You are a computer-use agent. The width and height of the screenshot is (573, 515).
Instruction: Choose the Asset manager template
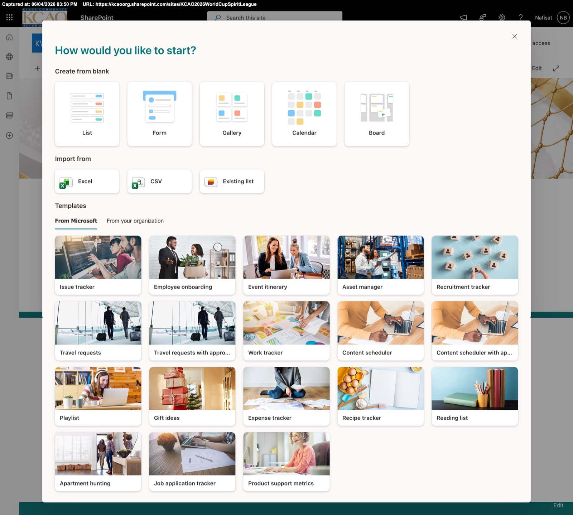[x=380, y=265]
